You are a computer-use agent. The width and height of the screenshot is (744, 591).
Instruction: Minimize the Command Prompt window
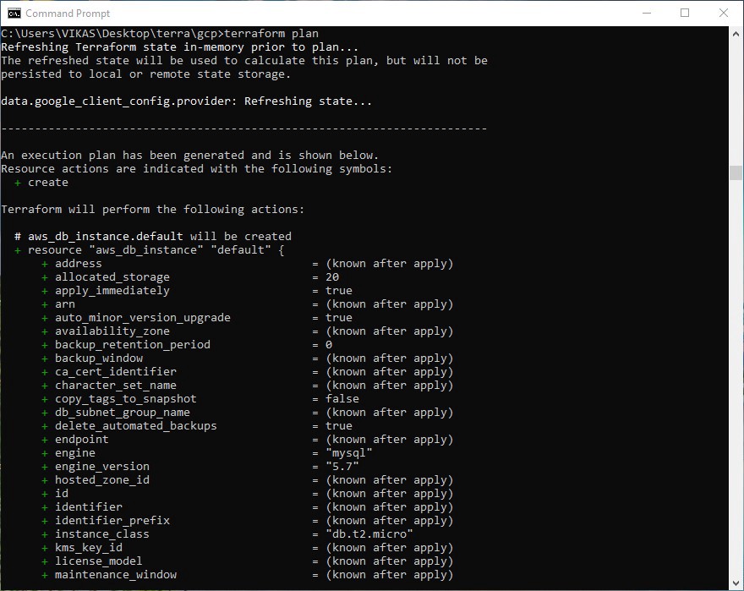646,13
